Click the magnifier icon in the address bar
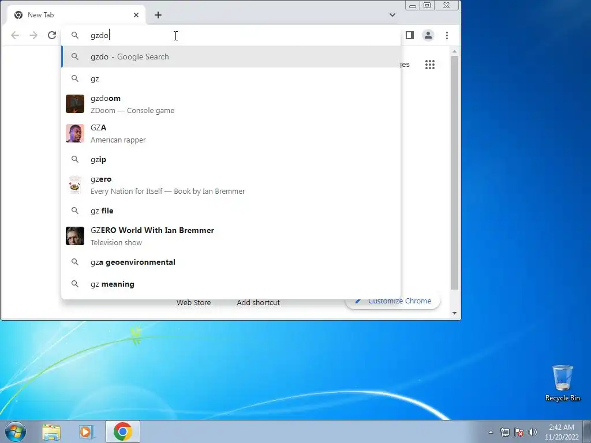 (75, 35)
